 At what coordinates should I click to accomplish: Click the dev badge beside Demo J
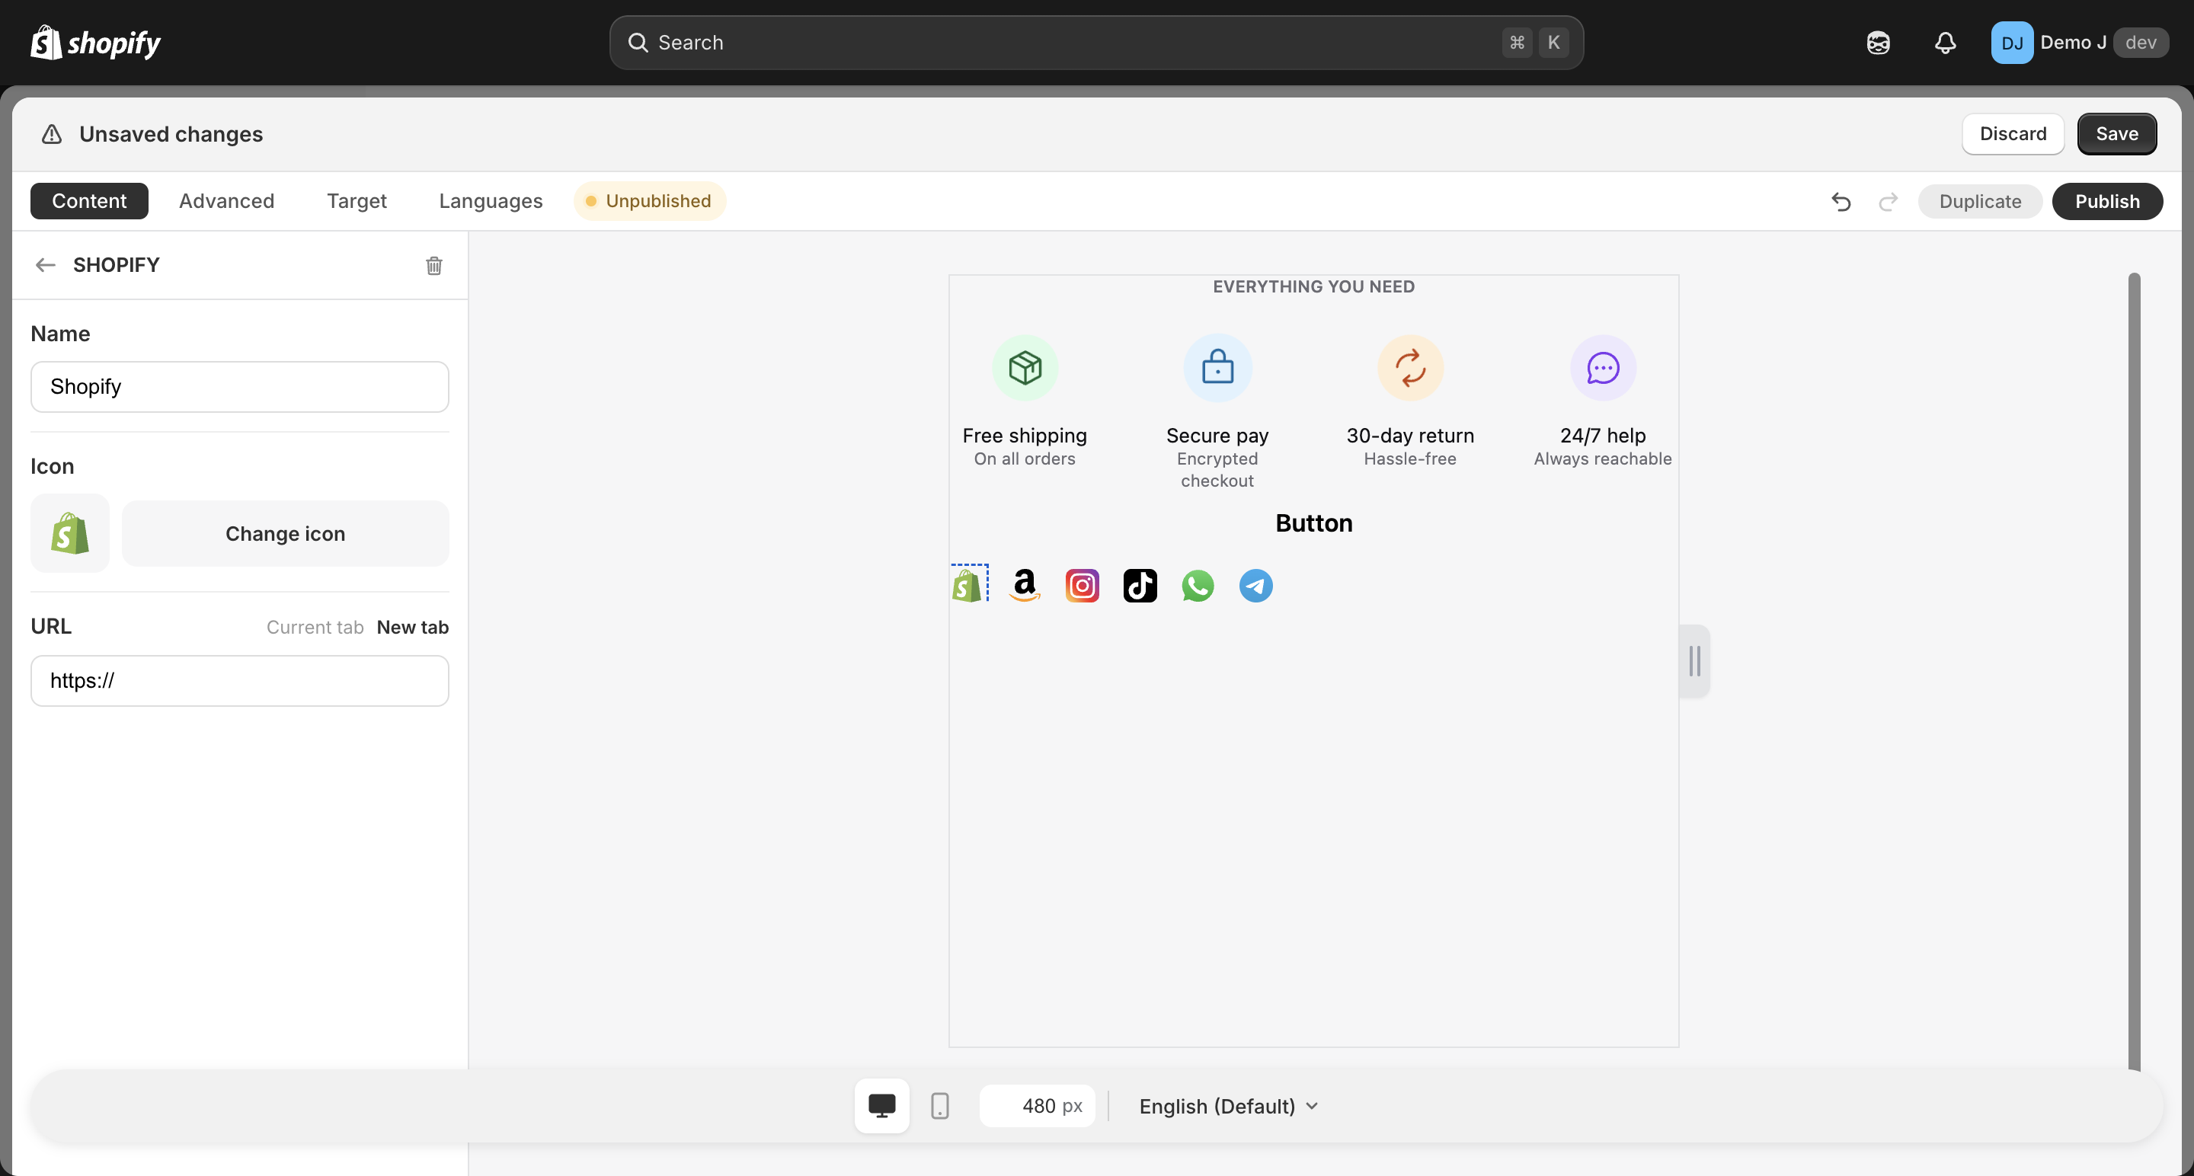2141,43
